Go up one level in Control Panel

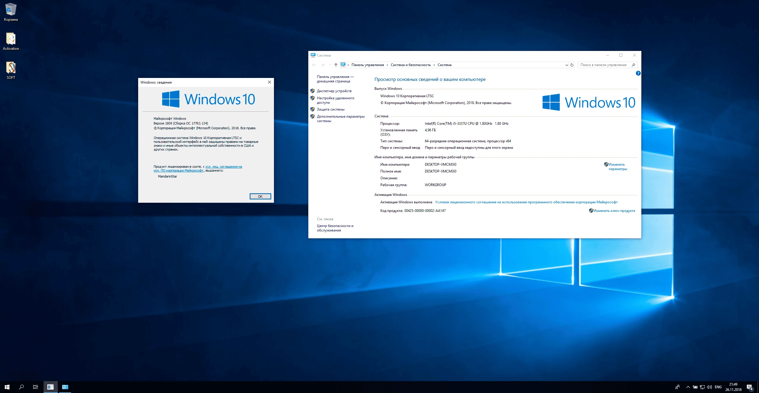(336, 65)
